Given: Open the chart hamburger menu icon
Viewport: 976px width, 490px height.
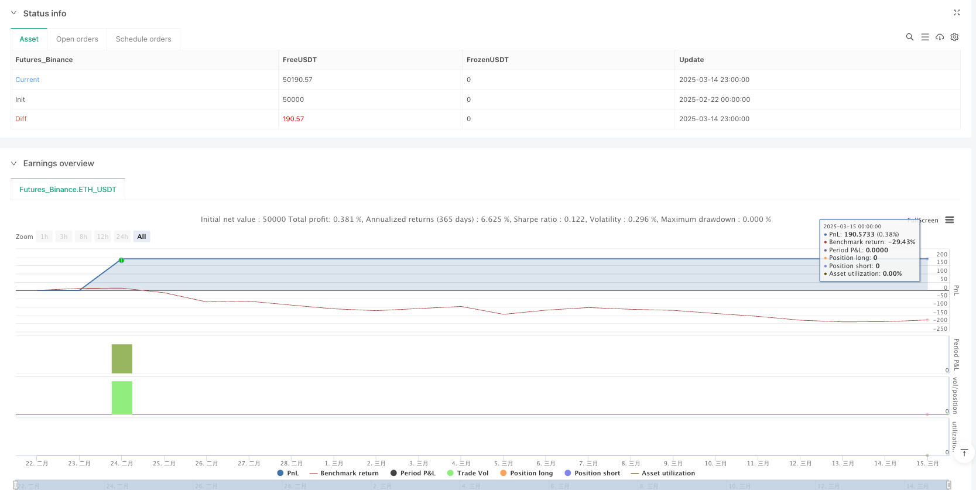Looking at the screenshot, I should pyautogui.click(x=950, y=220).
